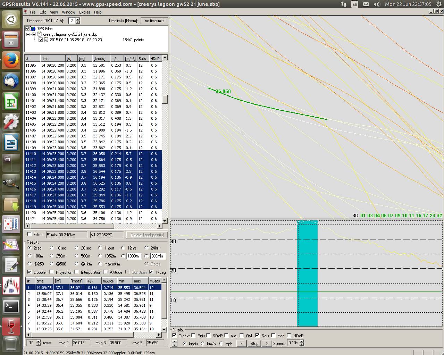Open the Extras menu
This screenshot has height=355, width=444.
tap(84, 12)
